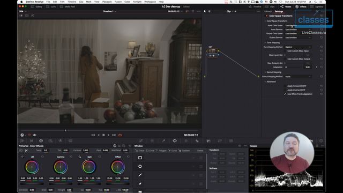
Task: Select the Power Window palette icon
Action: pos(175,140)
